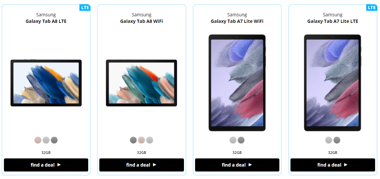Find a deal for Galaxy Tab A8 WiFi
Screen dimensions: 380x179
(141, 165)
